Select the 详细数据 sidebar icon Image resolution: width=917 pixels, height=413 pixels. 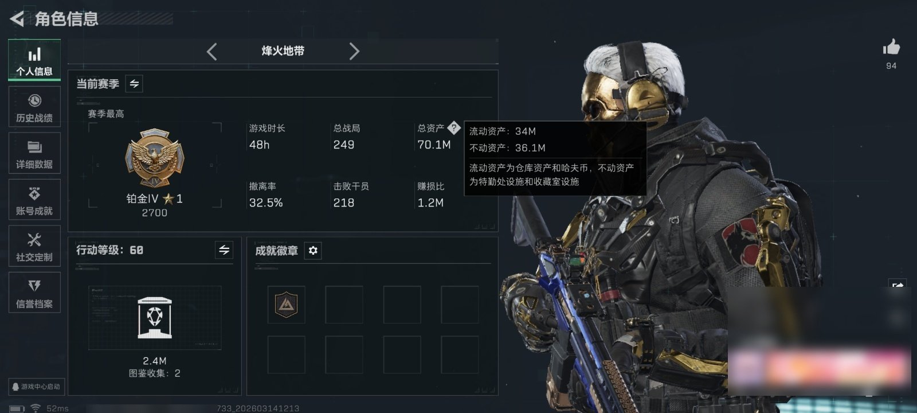34,153
